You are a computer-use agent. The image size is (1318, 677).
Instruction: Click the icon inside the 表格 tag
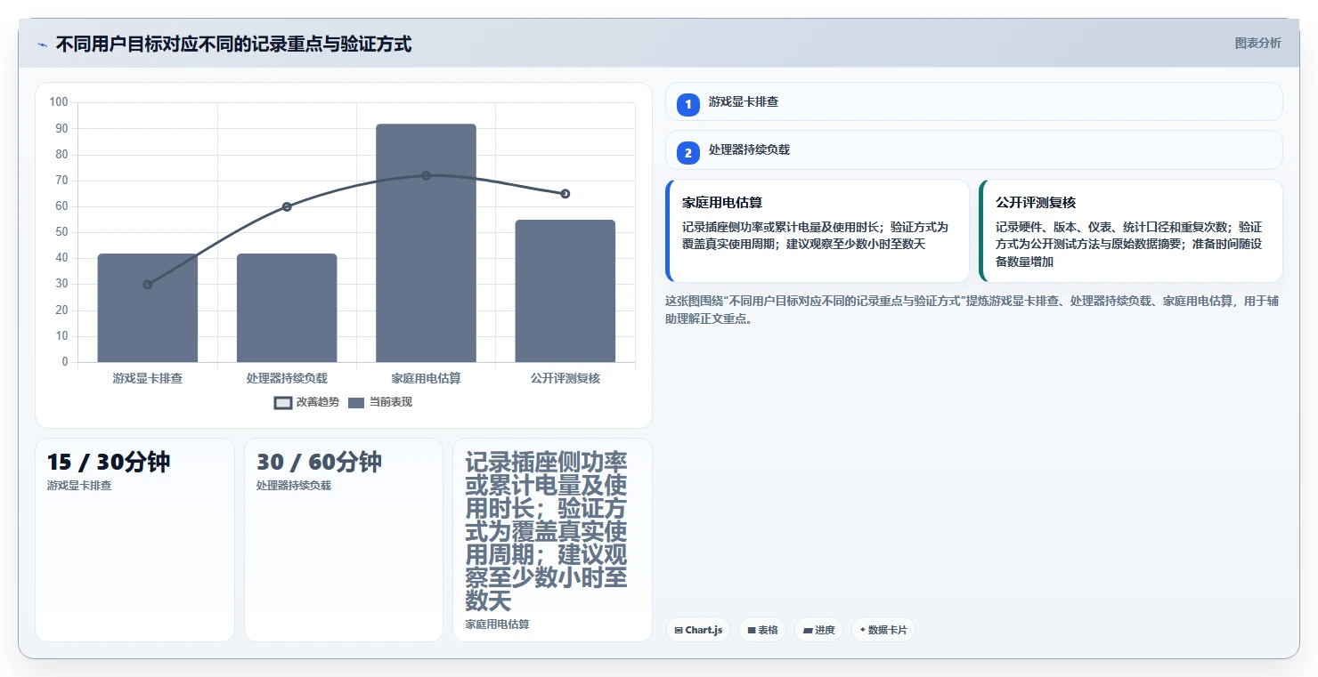(x=752, y=630)
